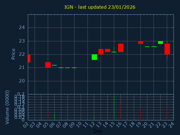This screenshot has height=135, width=180.
Task: Click the red candlestick on day 13
Action: 101,51
